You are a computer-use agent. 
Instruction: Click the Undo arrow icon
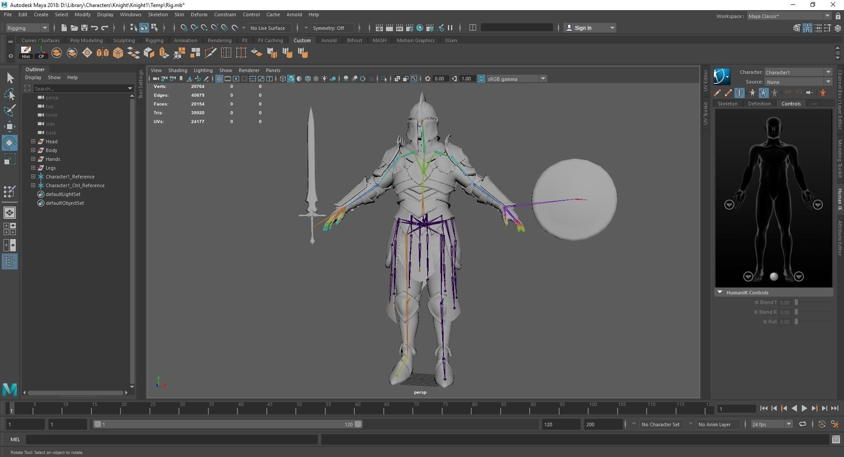(94, 28)
